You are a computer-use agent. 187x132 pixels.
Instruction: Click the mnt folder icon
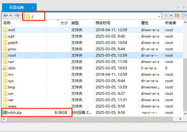click(5, 30)
